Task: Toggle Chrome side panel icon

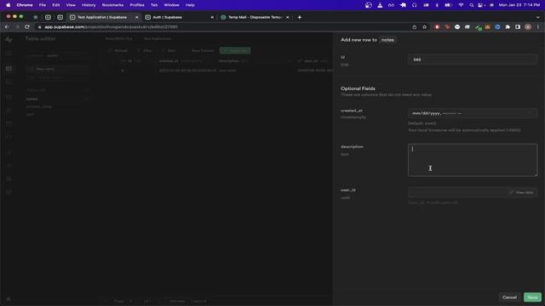Action: (x=518, y=26)
